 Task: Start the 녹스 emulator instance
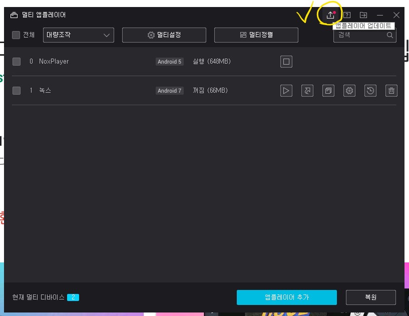pyautogui.click(x=286, y=91)
